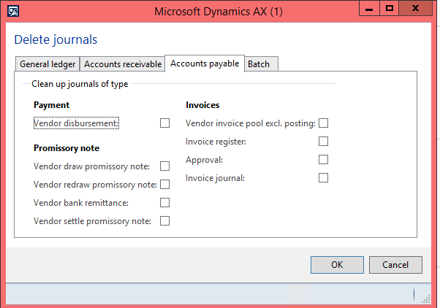Check Vendor invoice pool excl. posting
440x308 pixels.
pos(324,123)
